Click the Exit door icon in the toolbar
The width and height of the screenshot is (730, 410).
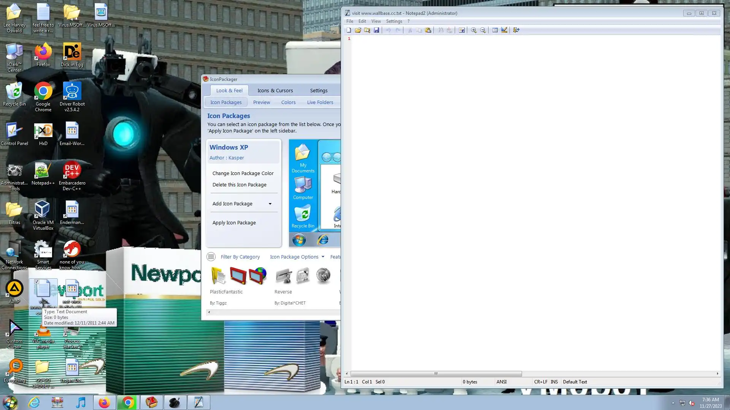coord(516,30)
